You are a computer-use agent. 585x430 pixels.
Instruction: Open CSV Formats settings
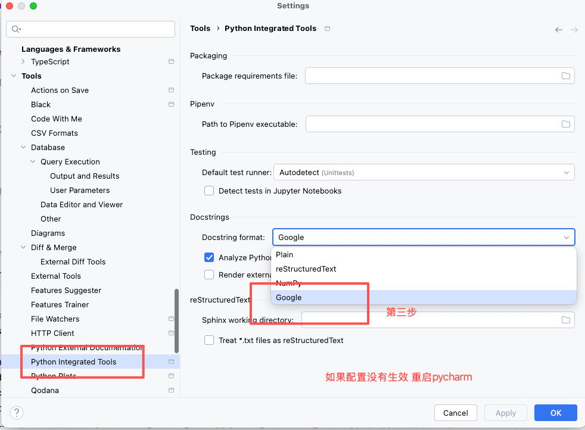[x=54, y=133]
